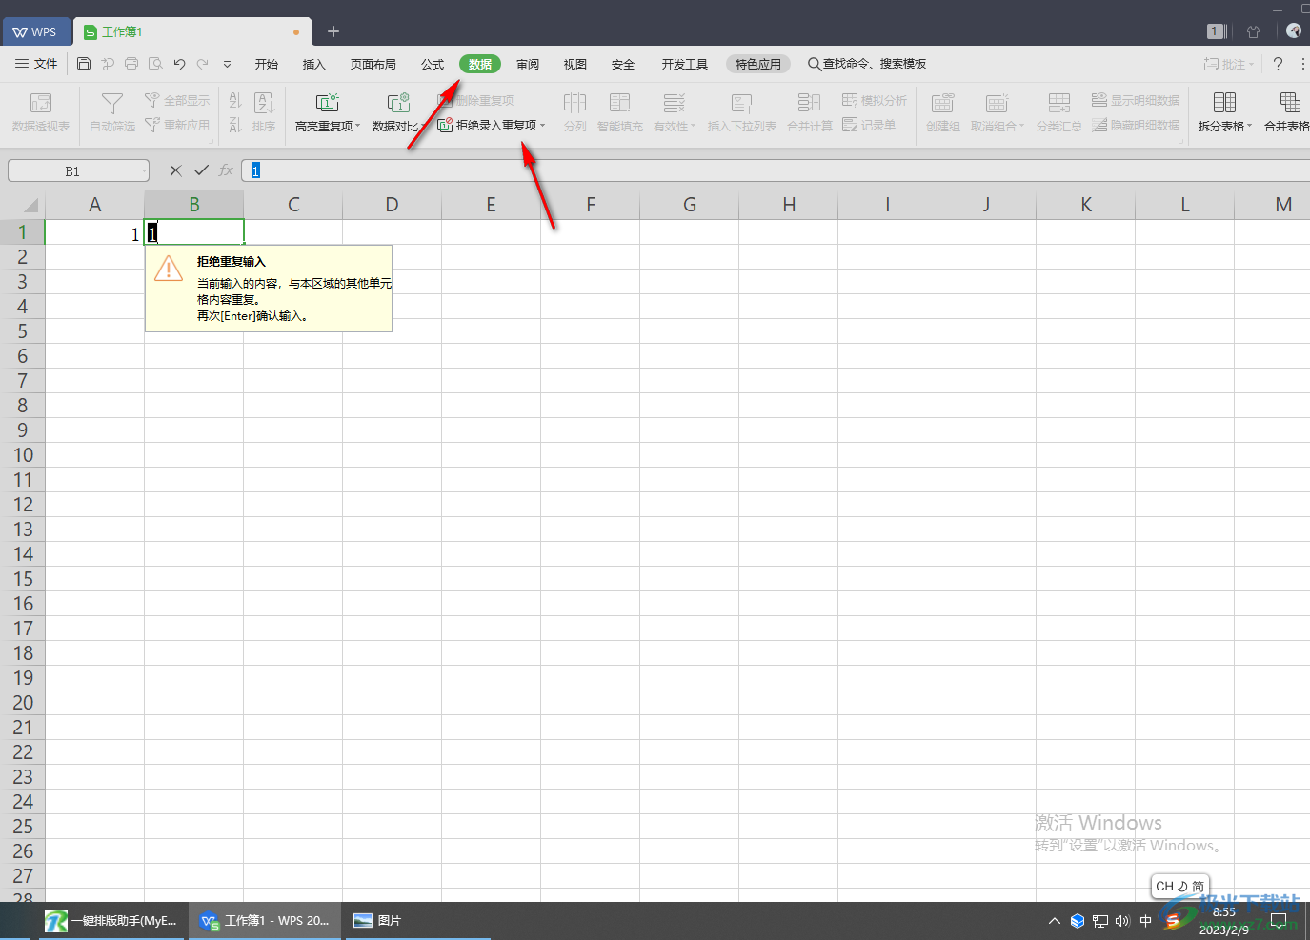Click the Redo arrow icon
The image size is (1310, 940).
202,64
